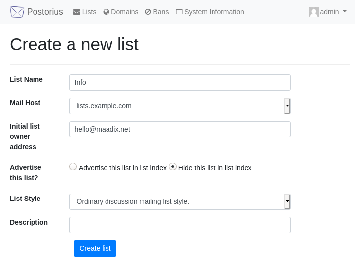This screenshot has height=265, width=355.
Task: Click the Initial list owner address field
Action: (180, 130)
